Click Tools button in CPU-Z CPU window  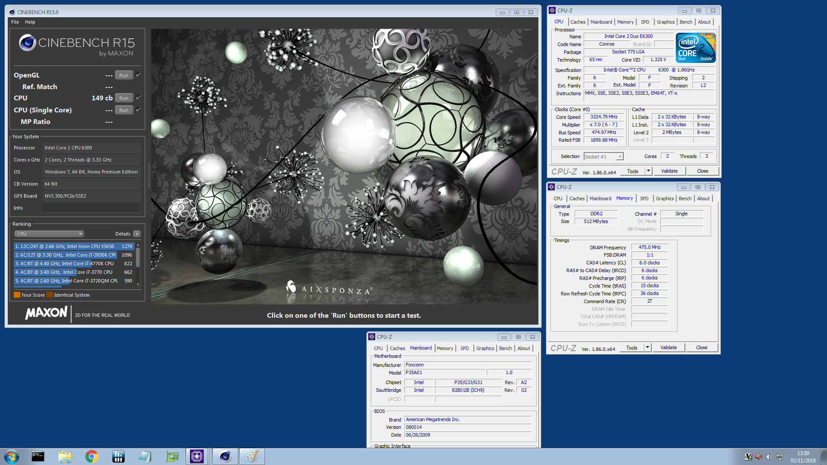(x=632, y=171)
